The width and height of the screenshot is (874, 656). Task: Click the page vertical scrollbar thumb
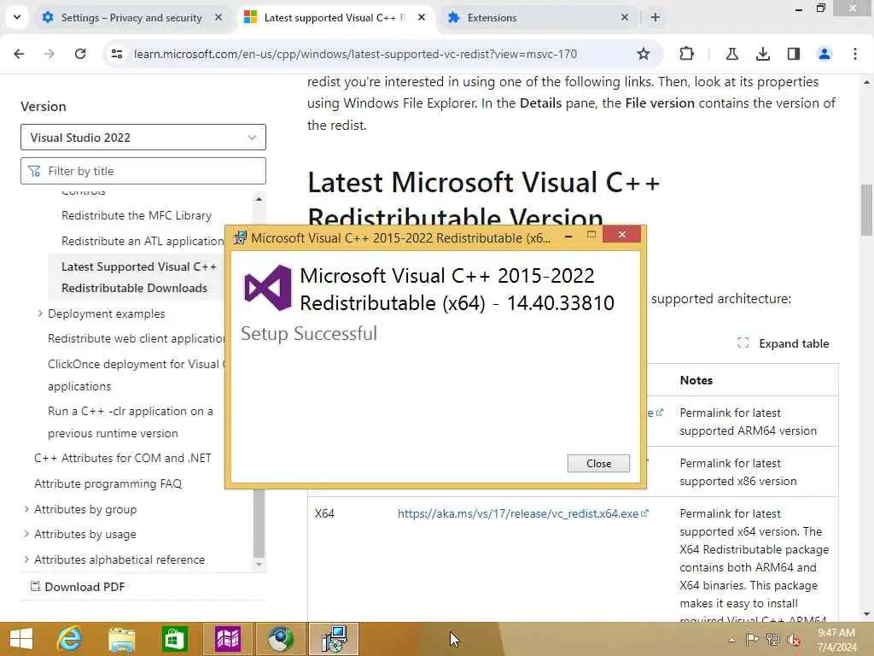(x=866, y=210)
